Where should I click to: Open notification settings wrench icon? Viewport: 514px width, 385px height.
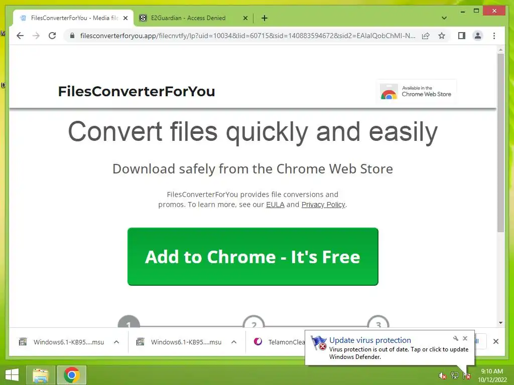tap(456, 338)
